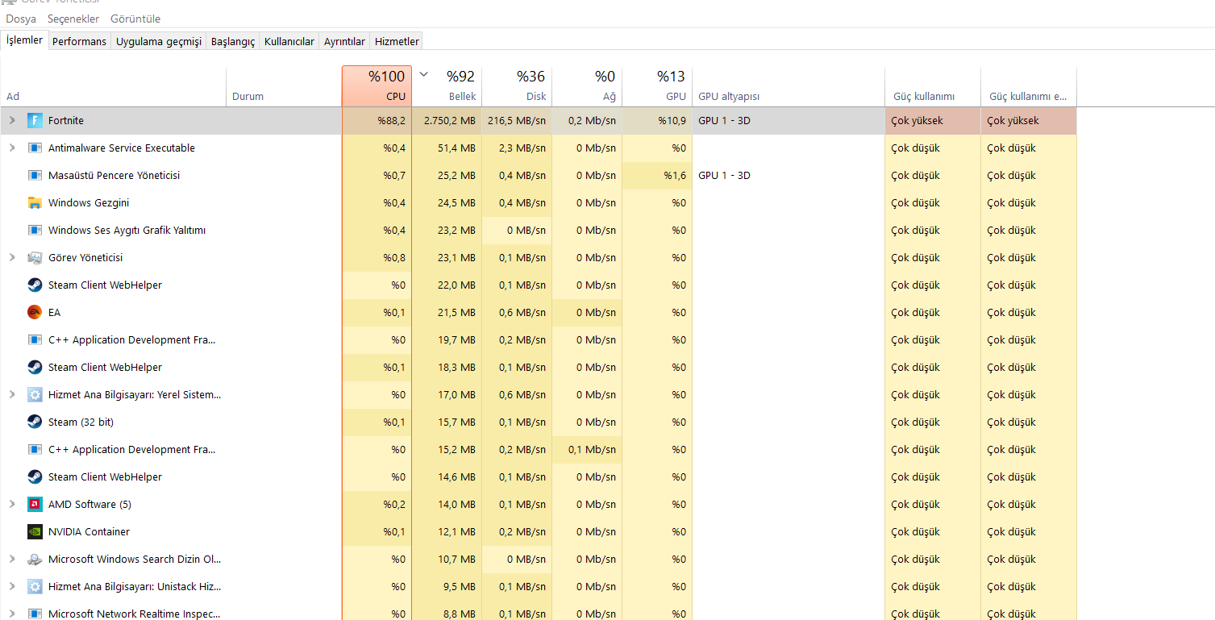Click Antimalware disk value 2,3 MB/sn
The height and width of the screenshot is (620, 1215).
point(522,148)
